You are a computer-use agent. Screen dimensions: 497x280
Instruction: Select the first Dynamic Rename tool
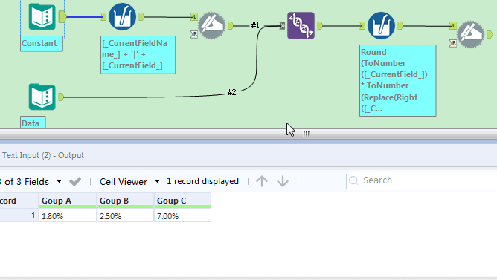coord(211,26)
